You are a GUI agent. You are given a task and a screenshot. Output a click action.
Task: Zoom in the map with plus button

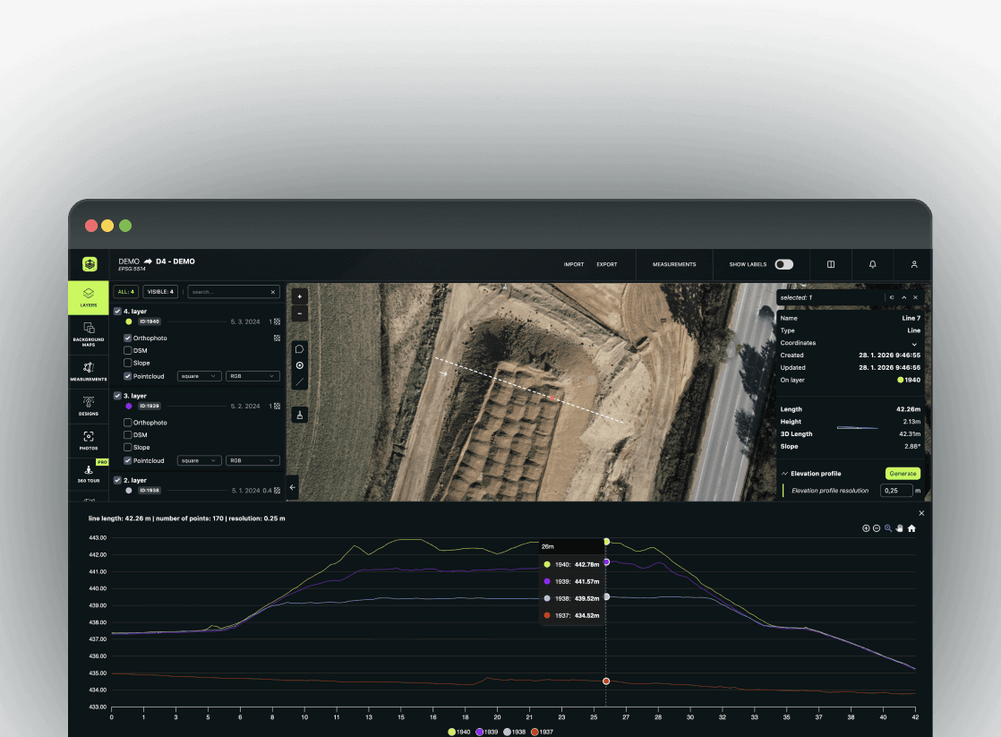(299, 296)
